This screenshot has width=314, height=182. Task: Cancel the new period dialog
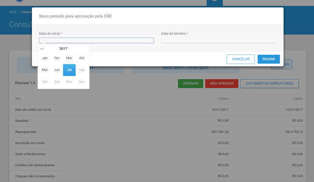pos(241,59)
